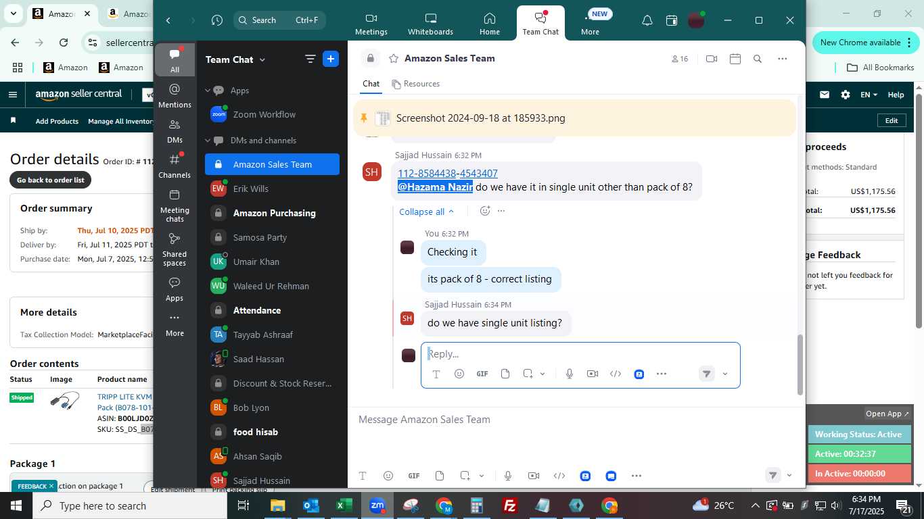The height and width of the screenshot is (519, 924).
Task: Open the food hisab channel
Action: 273,432
